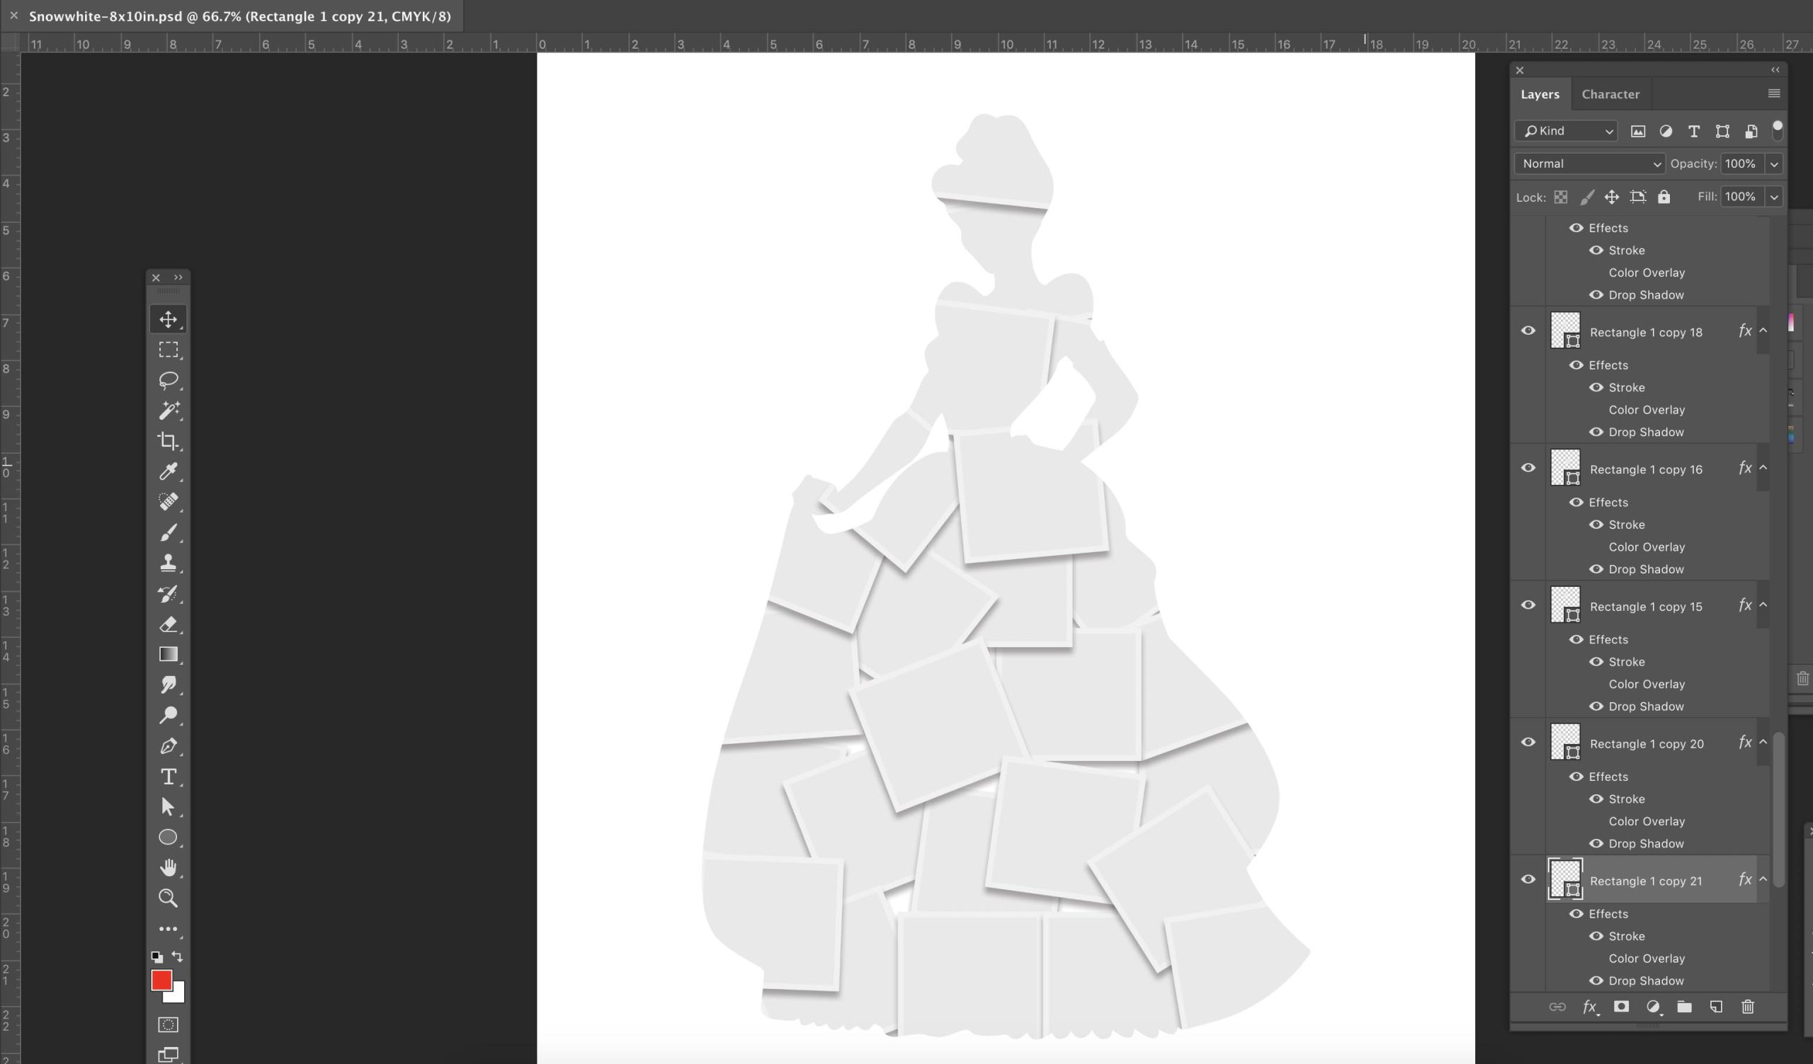Collapse effects of Rectangle 1 copy 15

(x=1763, y=605)
